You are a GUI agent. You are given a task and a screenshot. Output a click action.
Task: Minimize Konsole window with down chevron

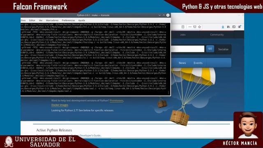pos(159,15)
